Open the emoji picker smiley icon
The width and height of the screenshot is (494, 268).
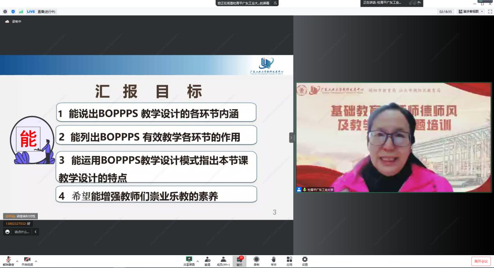[7, 232]
